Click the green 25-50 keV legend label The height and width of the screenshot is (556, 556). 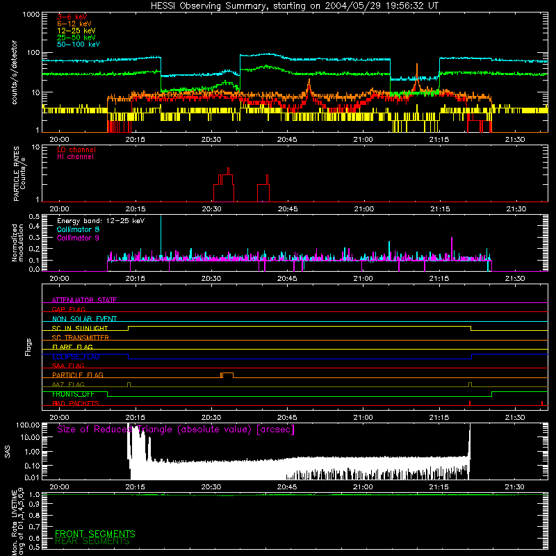pos(76,38)
